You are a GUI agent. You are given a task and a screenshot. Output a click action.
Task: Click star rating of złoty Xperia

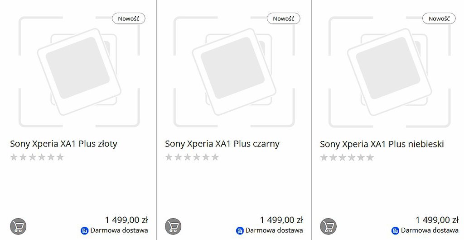pyautogui.click(x=37, y=157)
